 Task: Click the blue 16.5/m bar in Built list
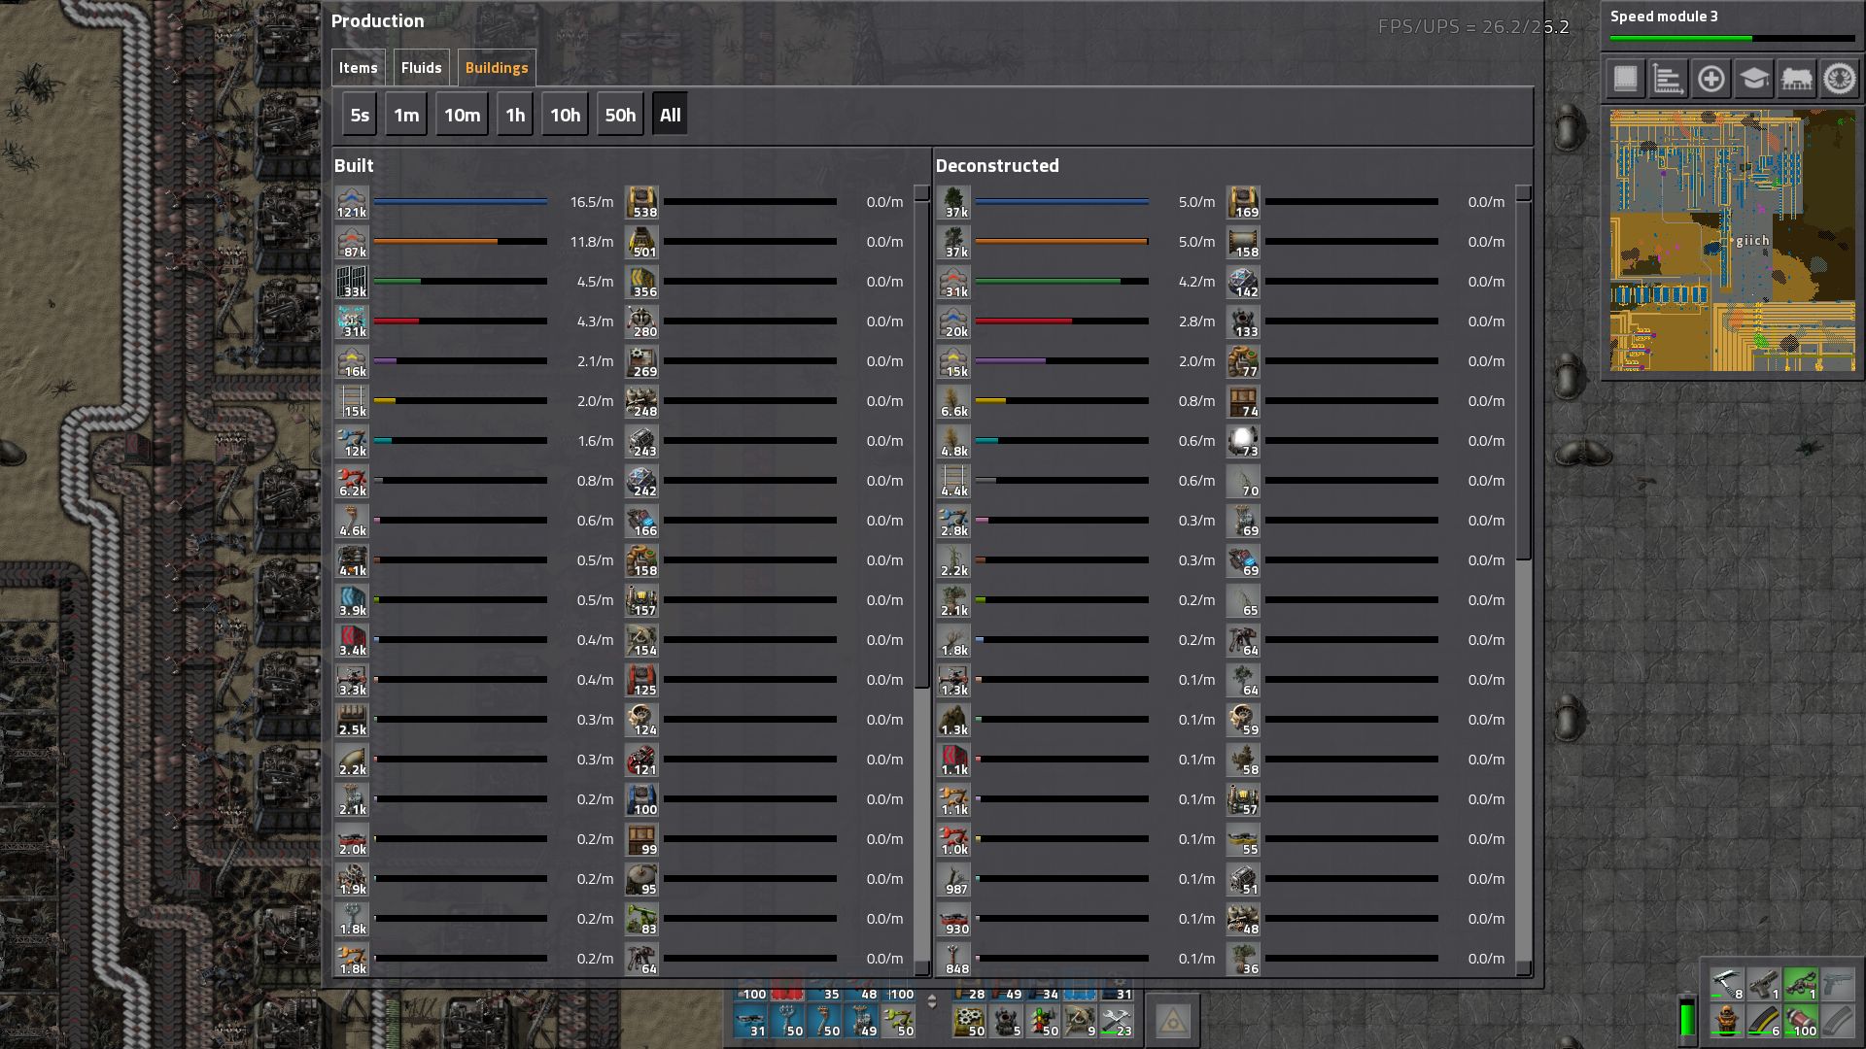[x=461, y=202]
